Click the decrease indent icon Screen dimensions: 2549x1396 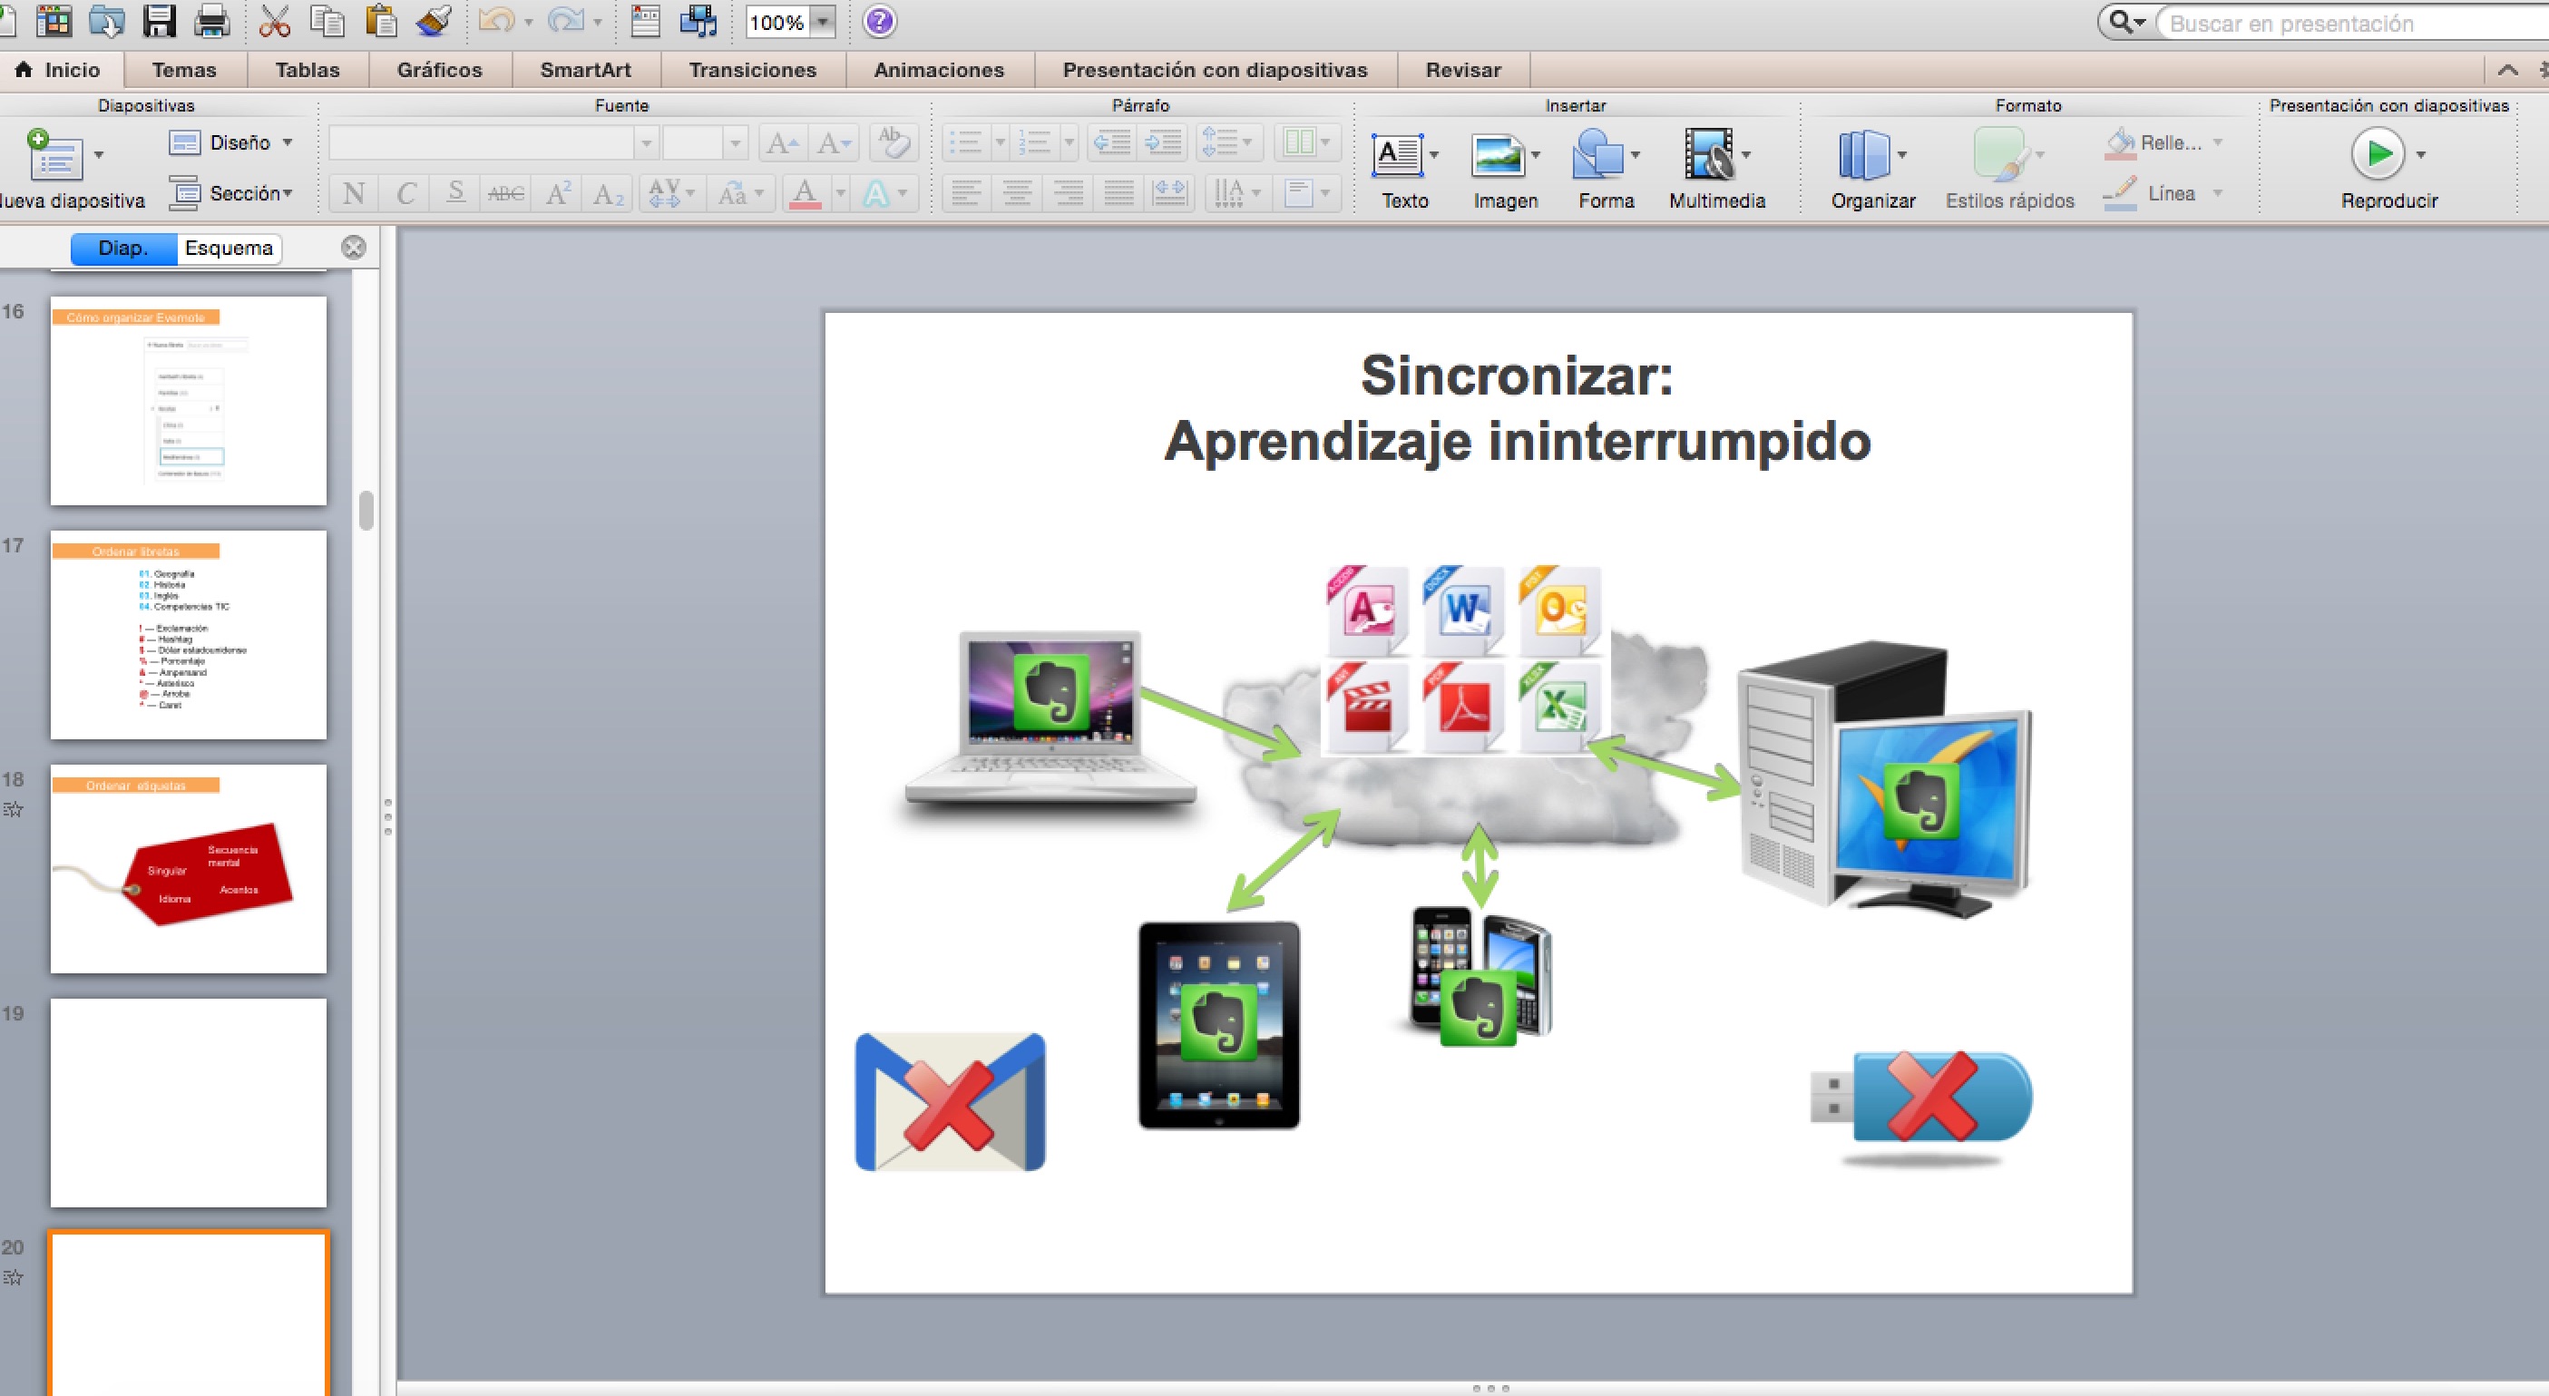[x=1111, y=143]
